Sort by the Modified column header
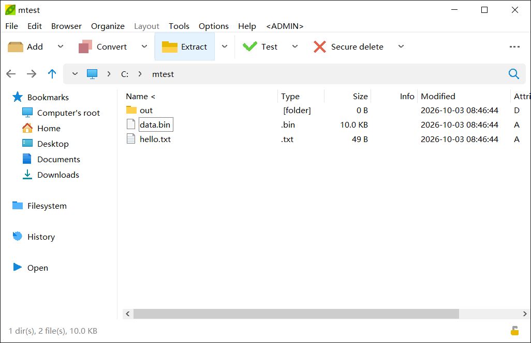 (x=464, y=96)
